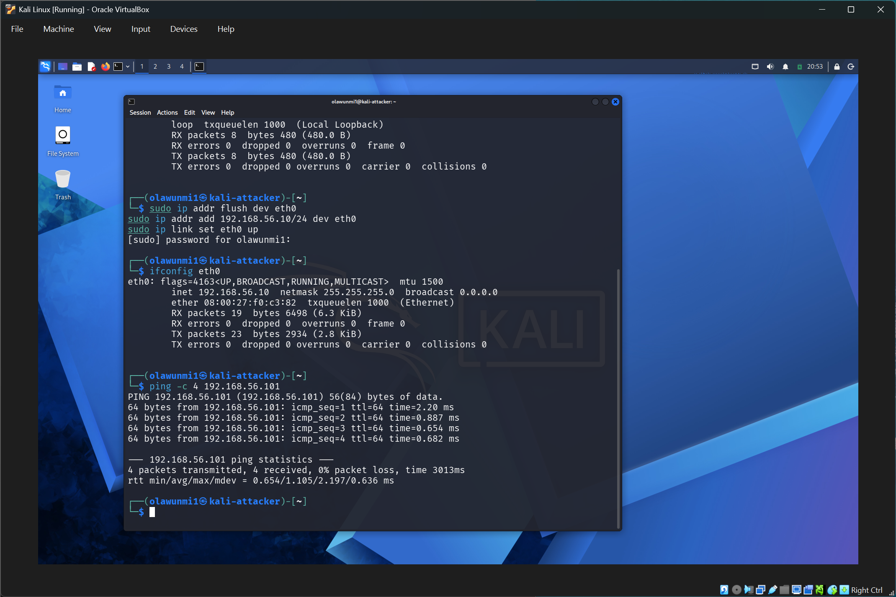
Task: Click the volume speaker icon in Kali panel
Action: click(770, 67)
